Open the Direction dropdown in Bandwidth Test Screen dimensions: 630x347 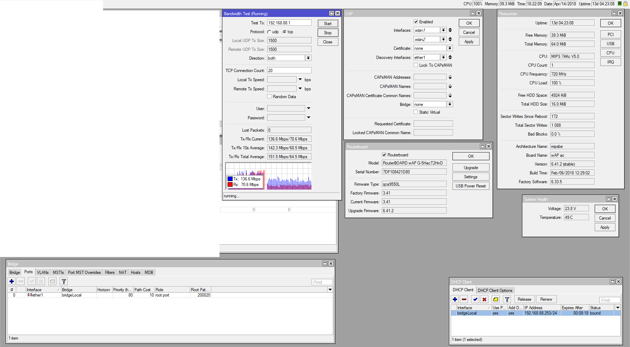(308, 58)
